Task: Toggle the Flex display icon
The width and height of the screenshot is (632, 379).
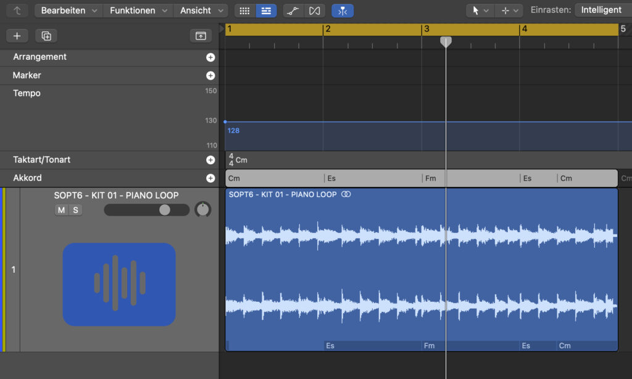Action: pyautogui.click(x=315, y=10)
